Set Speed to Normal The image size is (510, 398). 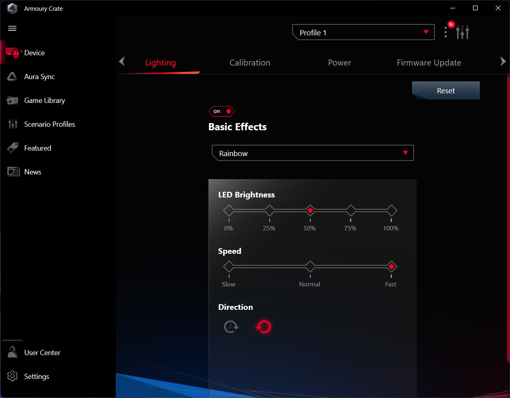tap(310, 267)
